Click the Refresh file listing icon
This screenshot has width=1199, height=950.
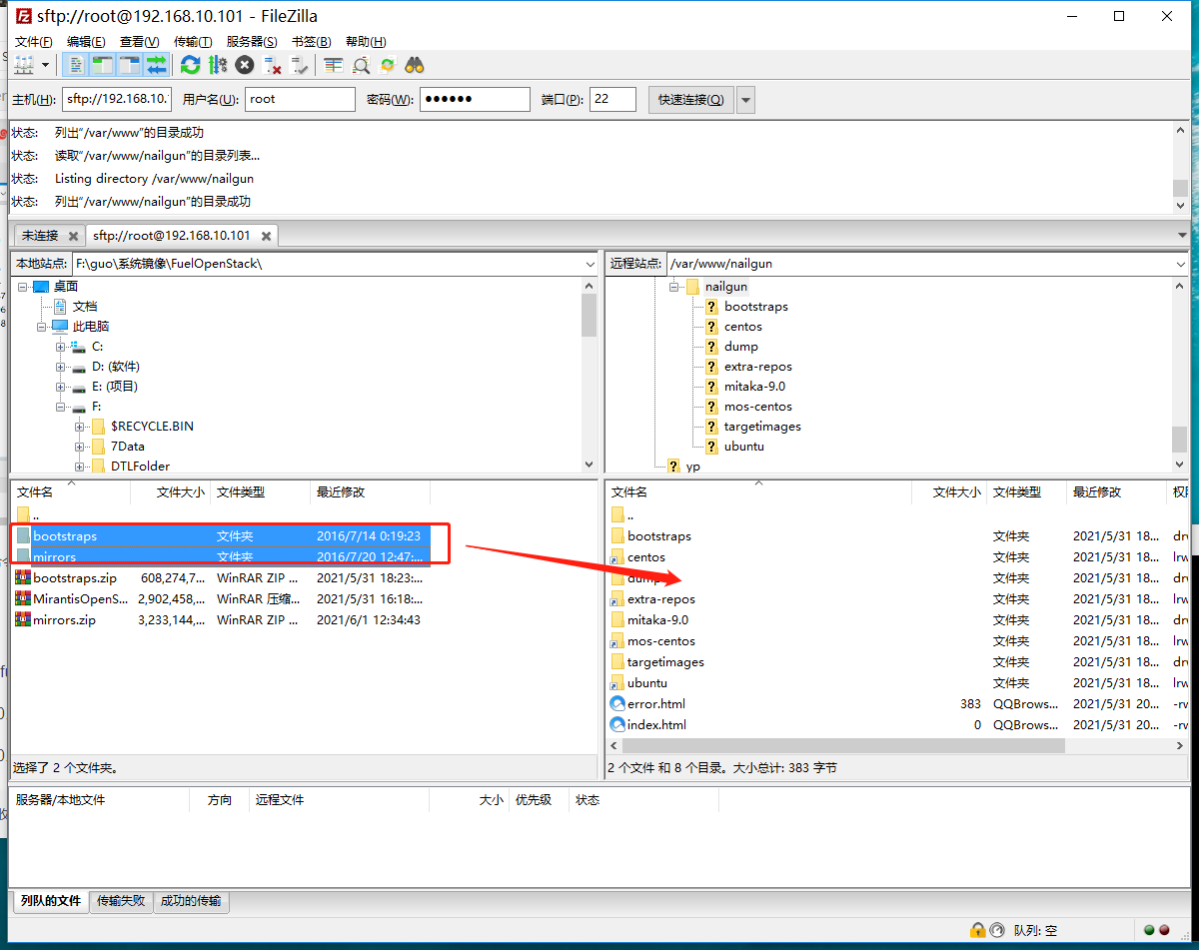pyautogui.click(x=190, y=66)
